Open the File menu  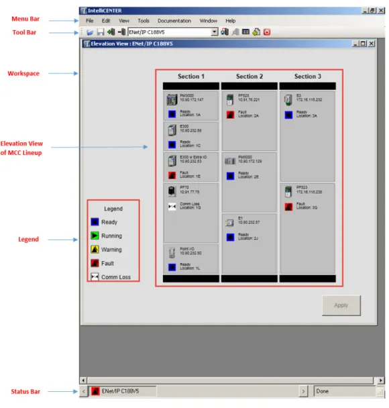[x=89, y=21]
